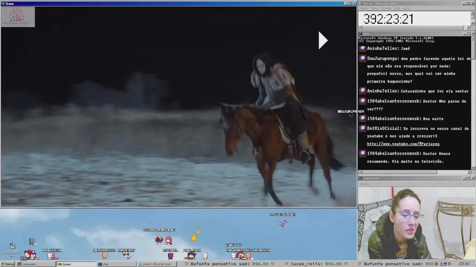Screen dimensions: 476x267
Task: Click the Notepad icon in info.txt title bar
Action: click(360, 3)
